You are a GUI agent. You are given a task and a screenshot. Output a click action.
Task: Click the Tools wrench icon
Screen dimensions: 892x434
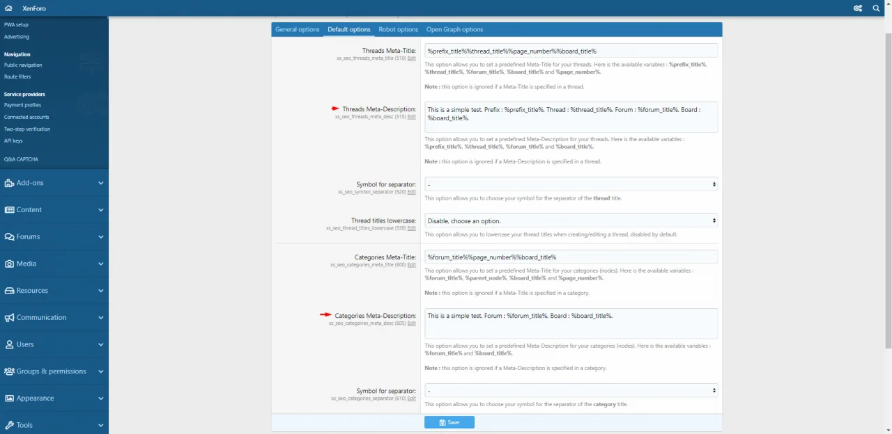[x=9, y=425]
